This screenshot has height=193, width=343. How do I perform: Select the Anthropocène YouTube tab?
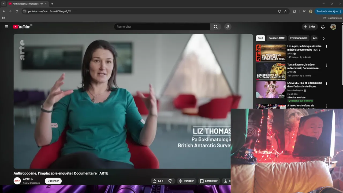(28, 4)
